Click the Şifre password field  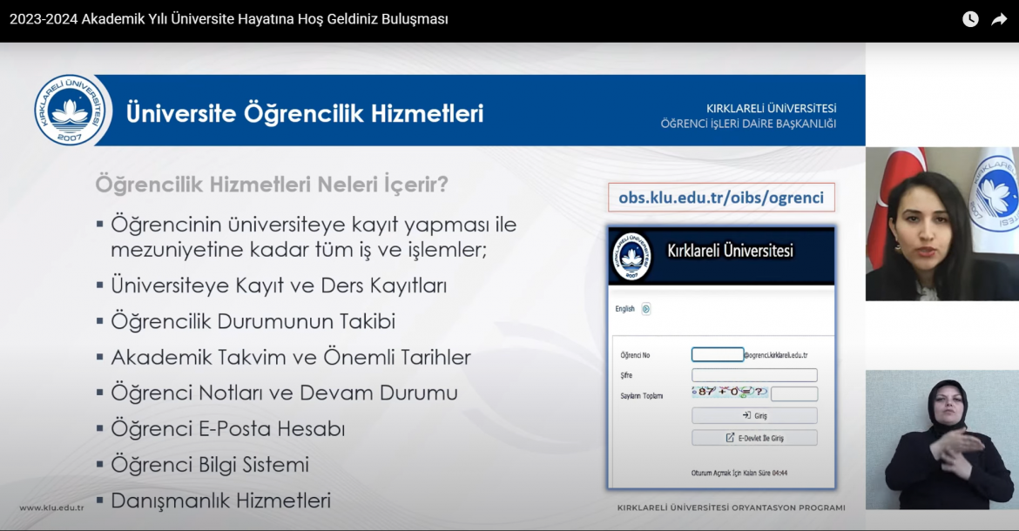coord(754,375)
